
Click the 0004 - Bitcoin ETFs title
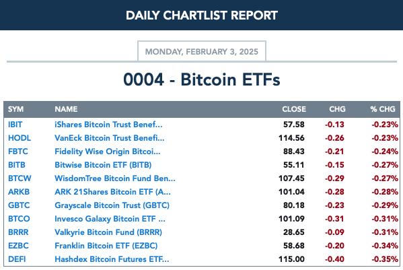(x=202, y=79)
